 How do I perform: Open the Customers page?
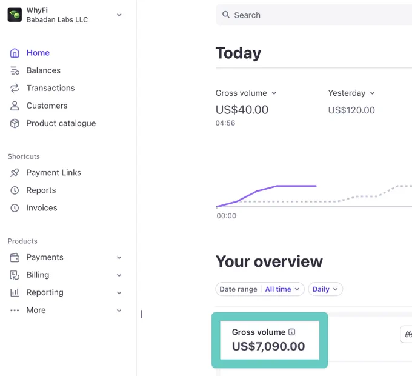pyautogui.click(x=47, y=106)
